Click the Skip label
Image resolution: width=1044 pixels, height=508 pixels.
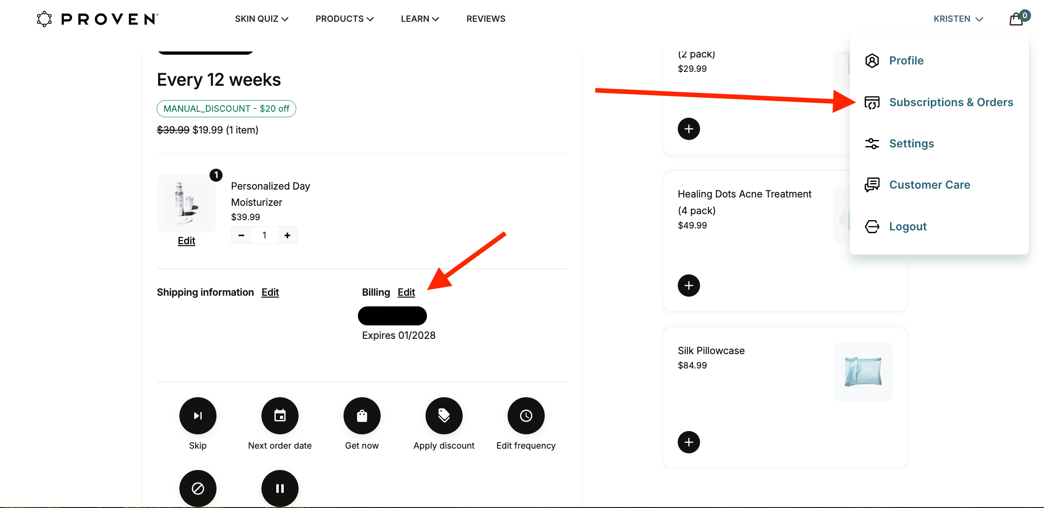coord(198,446)
